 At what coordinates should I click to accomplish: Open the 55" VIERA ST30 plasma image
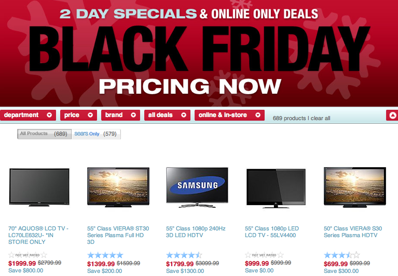point(118,187)
